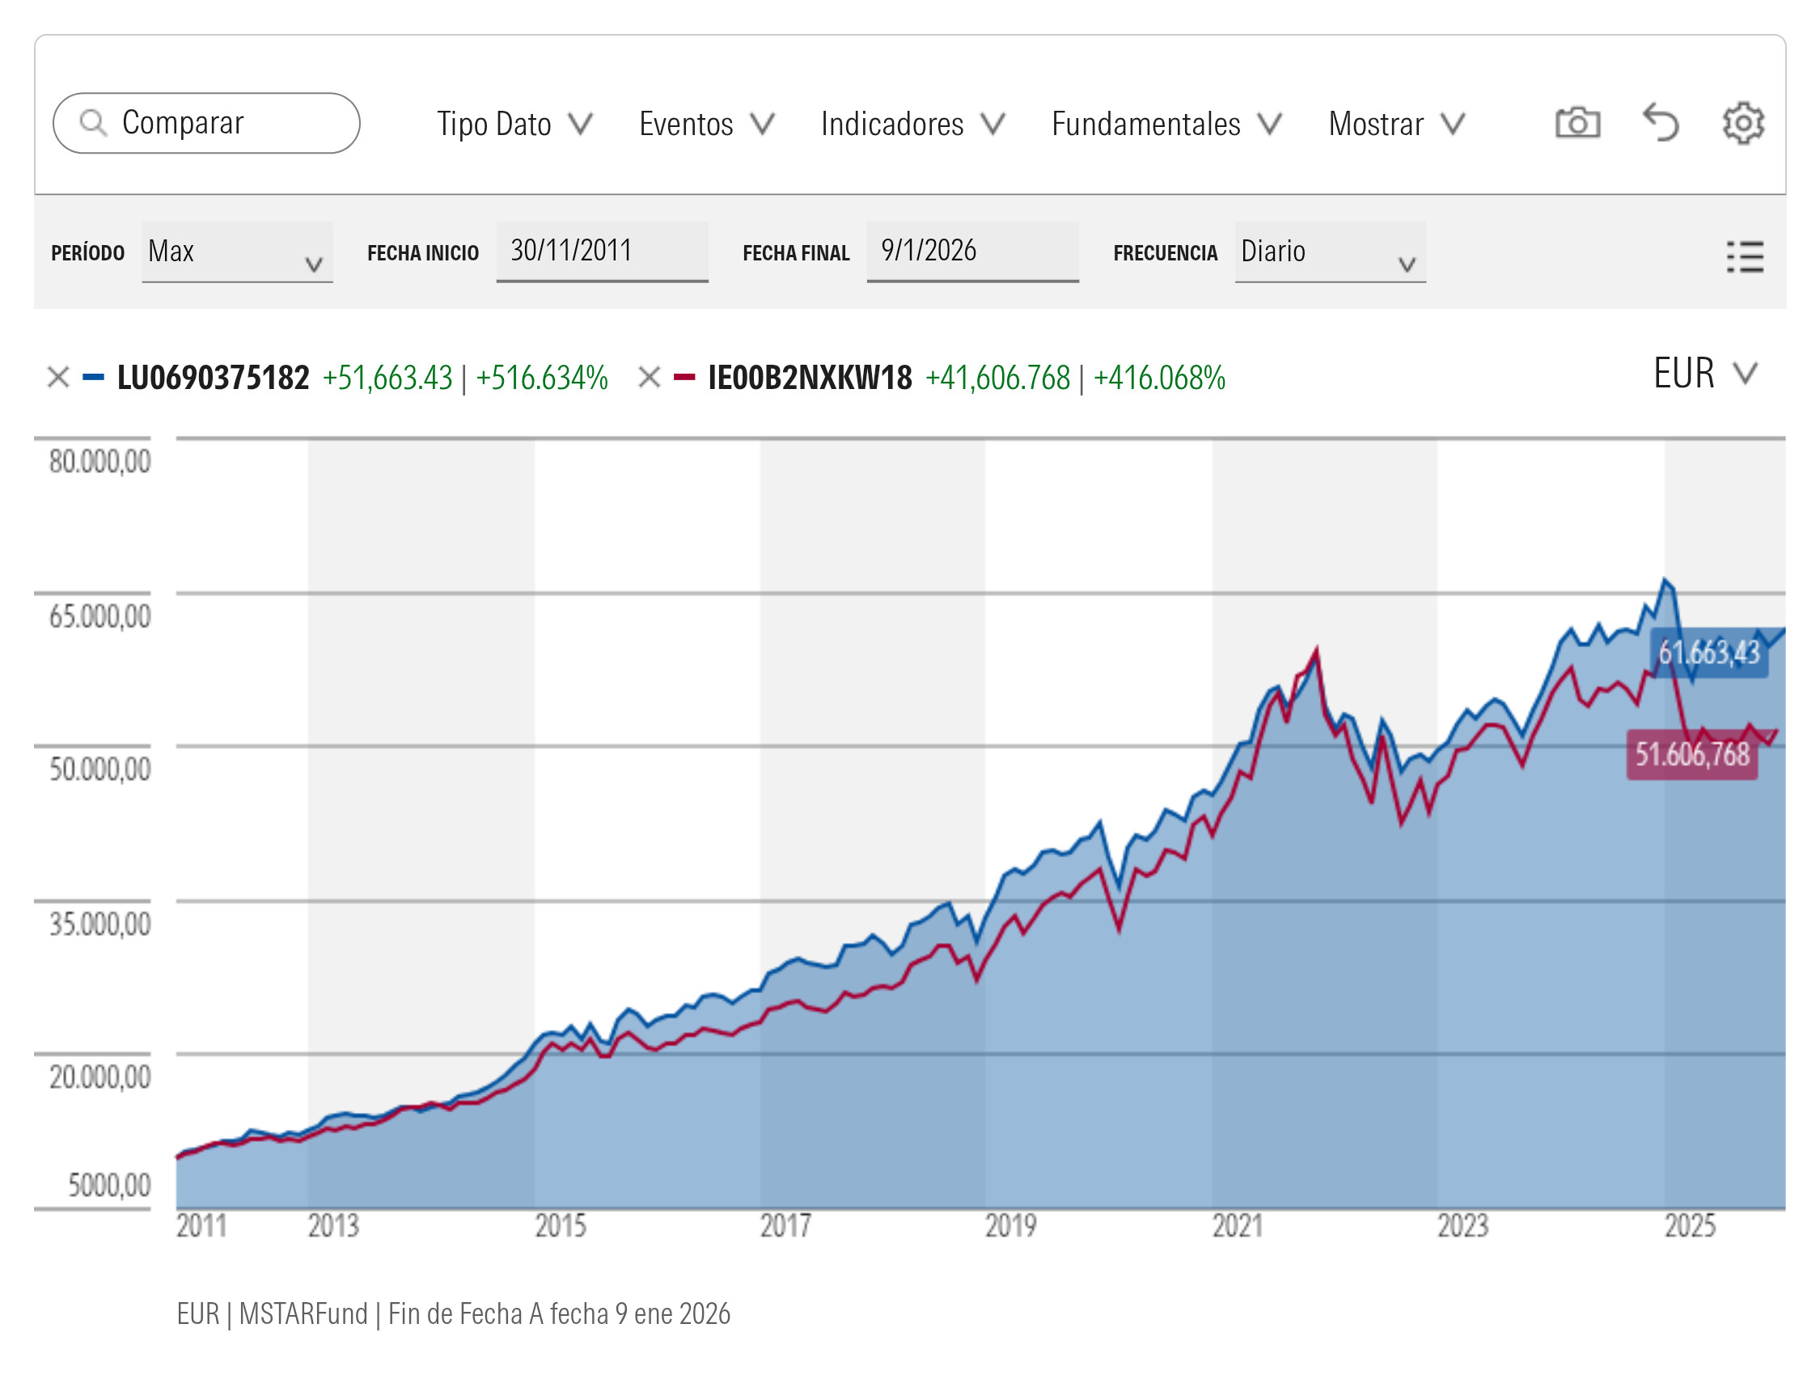Click the red IE00B2NXKW18 legend swatch
The width and height of the screenshot is (1820, 1383).
[x=684, y=378]
